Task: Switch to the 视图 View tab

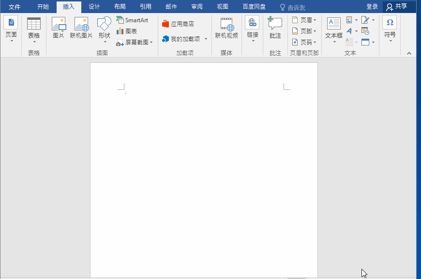Action: point(223,7)
